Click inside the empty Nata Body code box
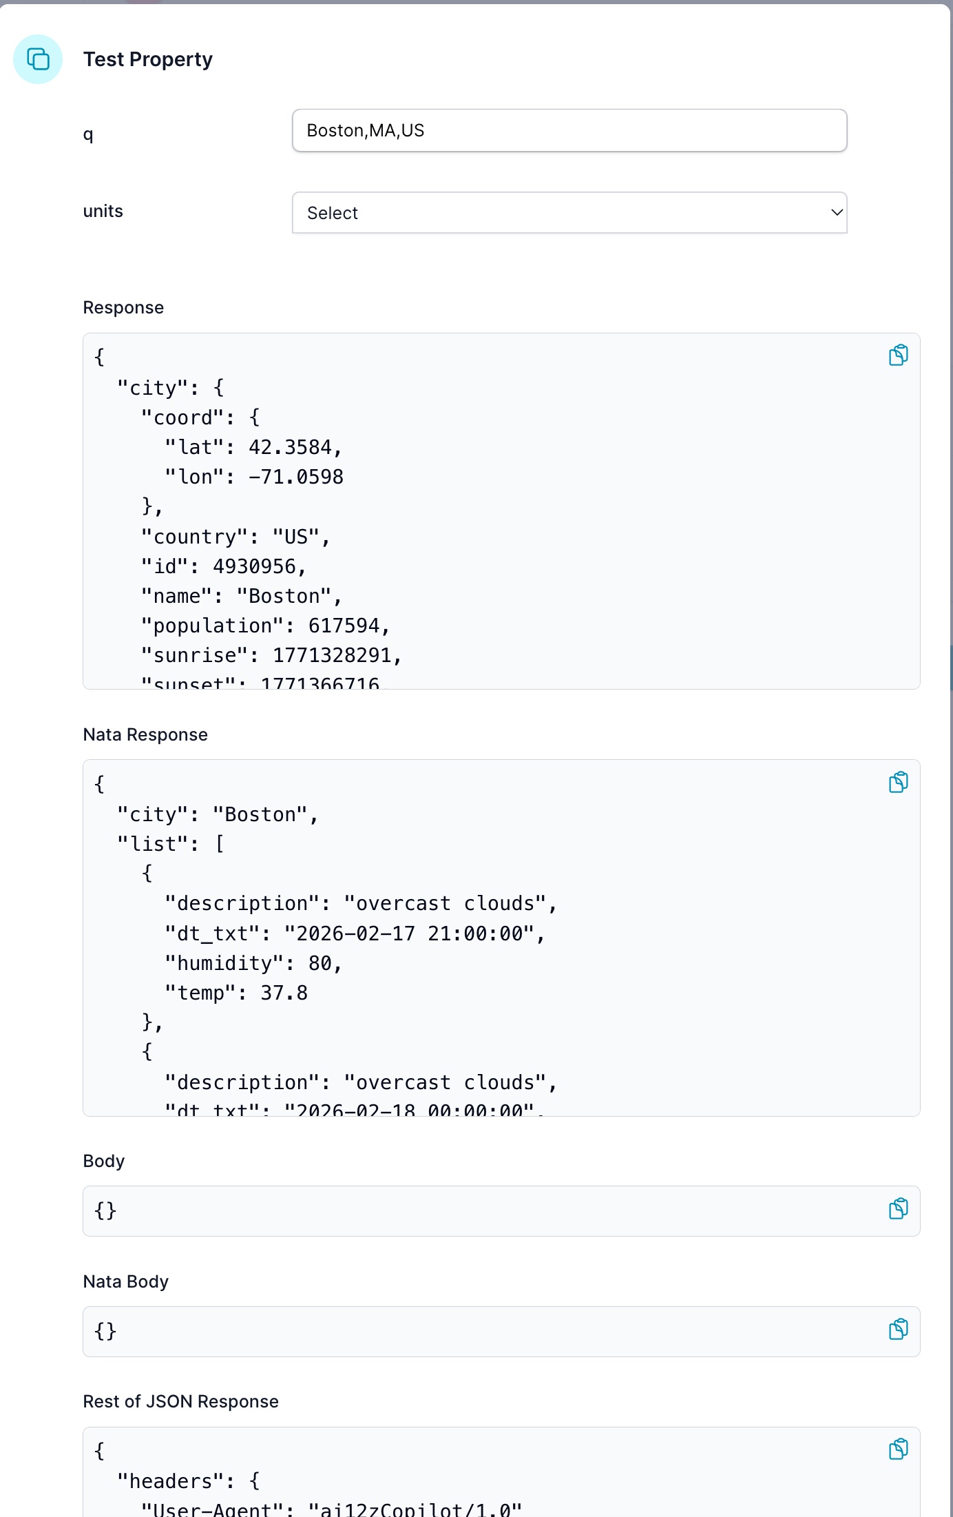Viewport: 953px width, 1517px height. click(482, 1331)
